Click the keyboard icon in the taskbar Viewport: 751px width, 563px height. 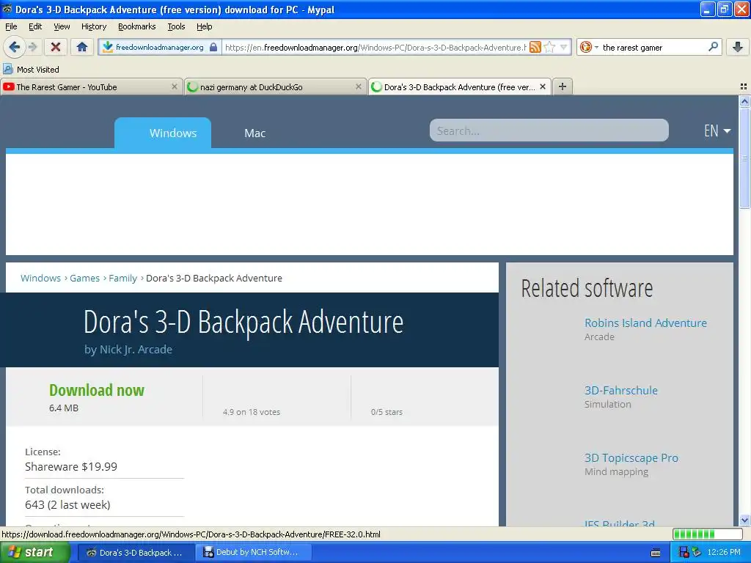pyautogui.click(x=656, y=553)
